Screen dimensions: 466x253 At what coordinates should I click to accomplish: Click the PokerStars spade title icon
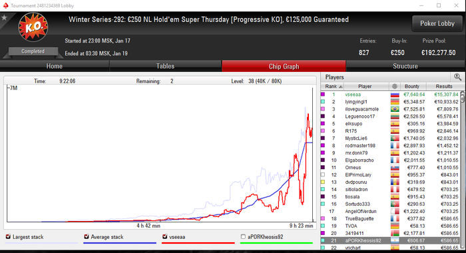click(5, 5)
